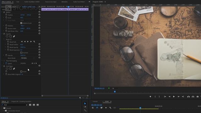The image size is (201, 113).
Task: Switch to the Effect Controls tab
Action: click(x=6, y=2)
